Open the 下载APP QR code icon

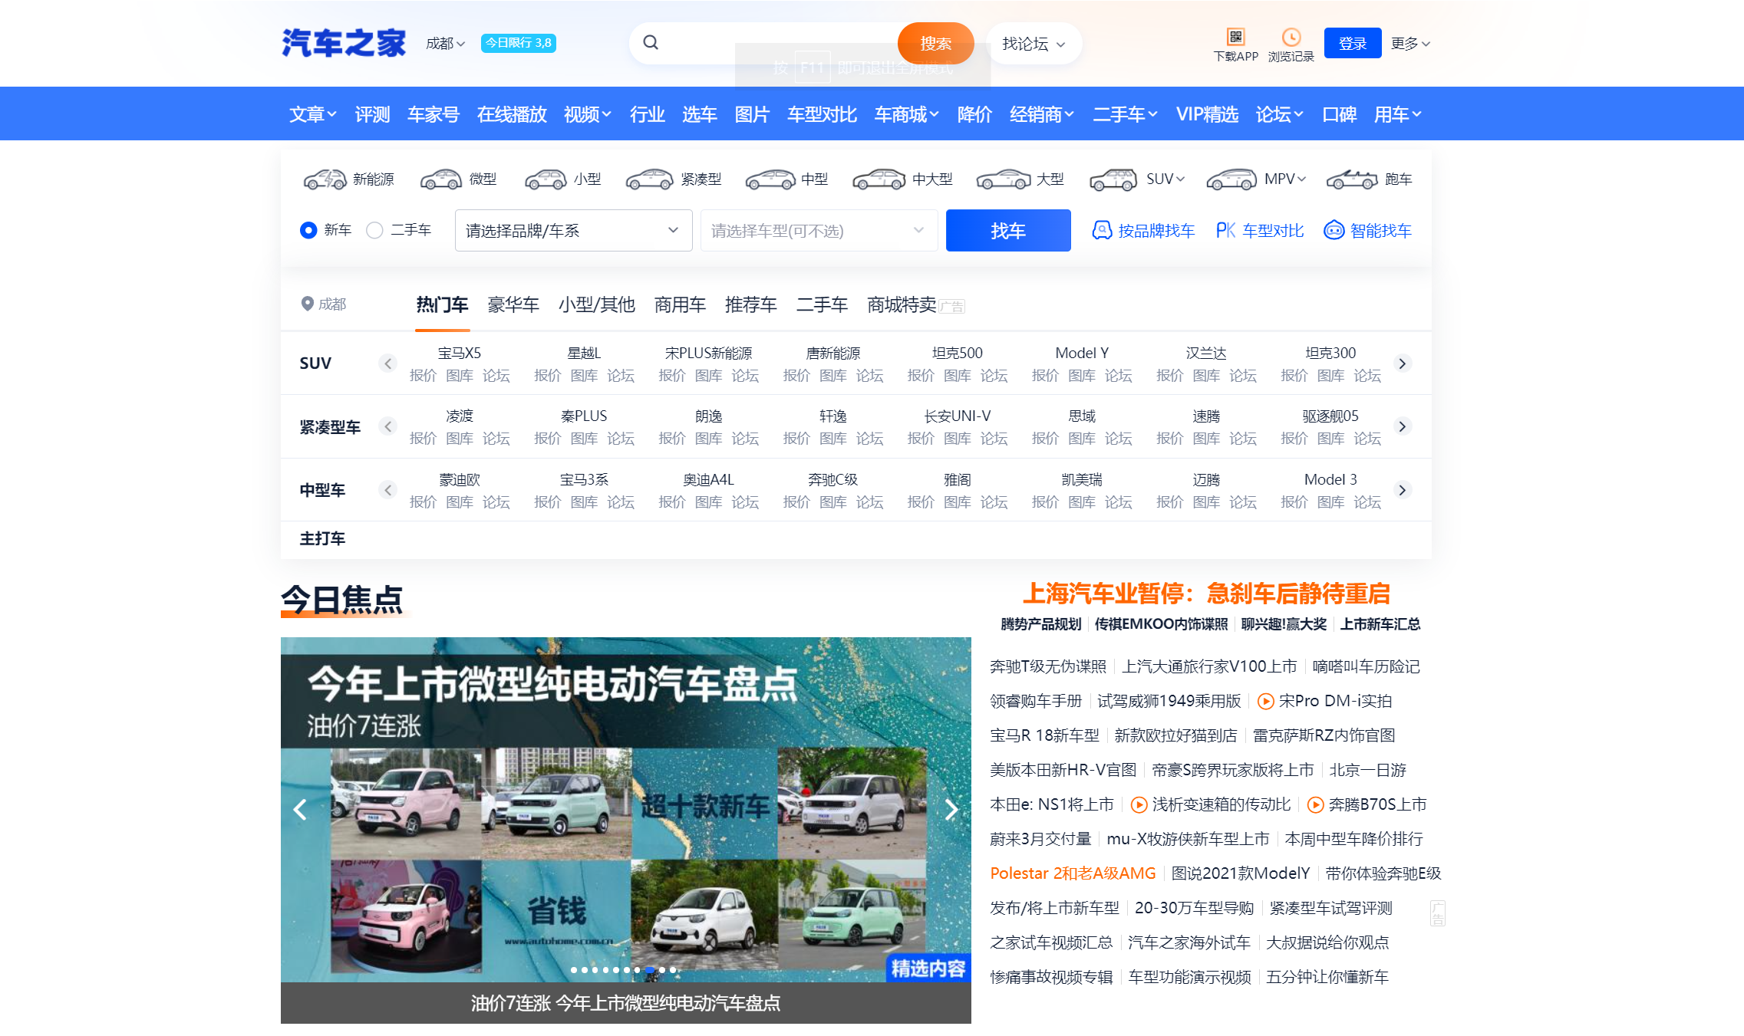1235,37
